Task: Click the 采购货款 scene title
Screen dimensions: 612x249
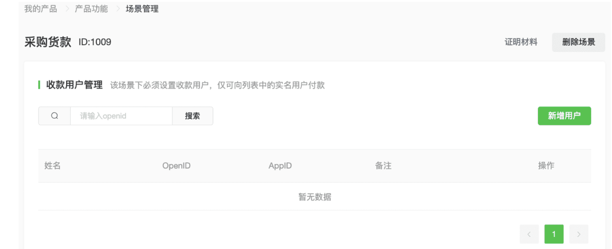Action: 48,42
